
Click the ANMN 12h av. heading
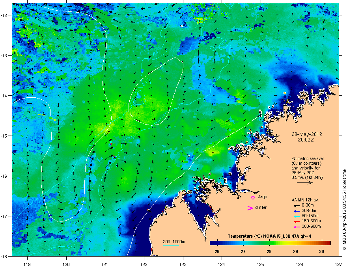tap(305, 200)
